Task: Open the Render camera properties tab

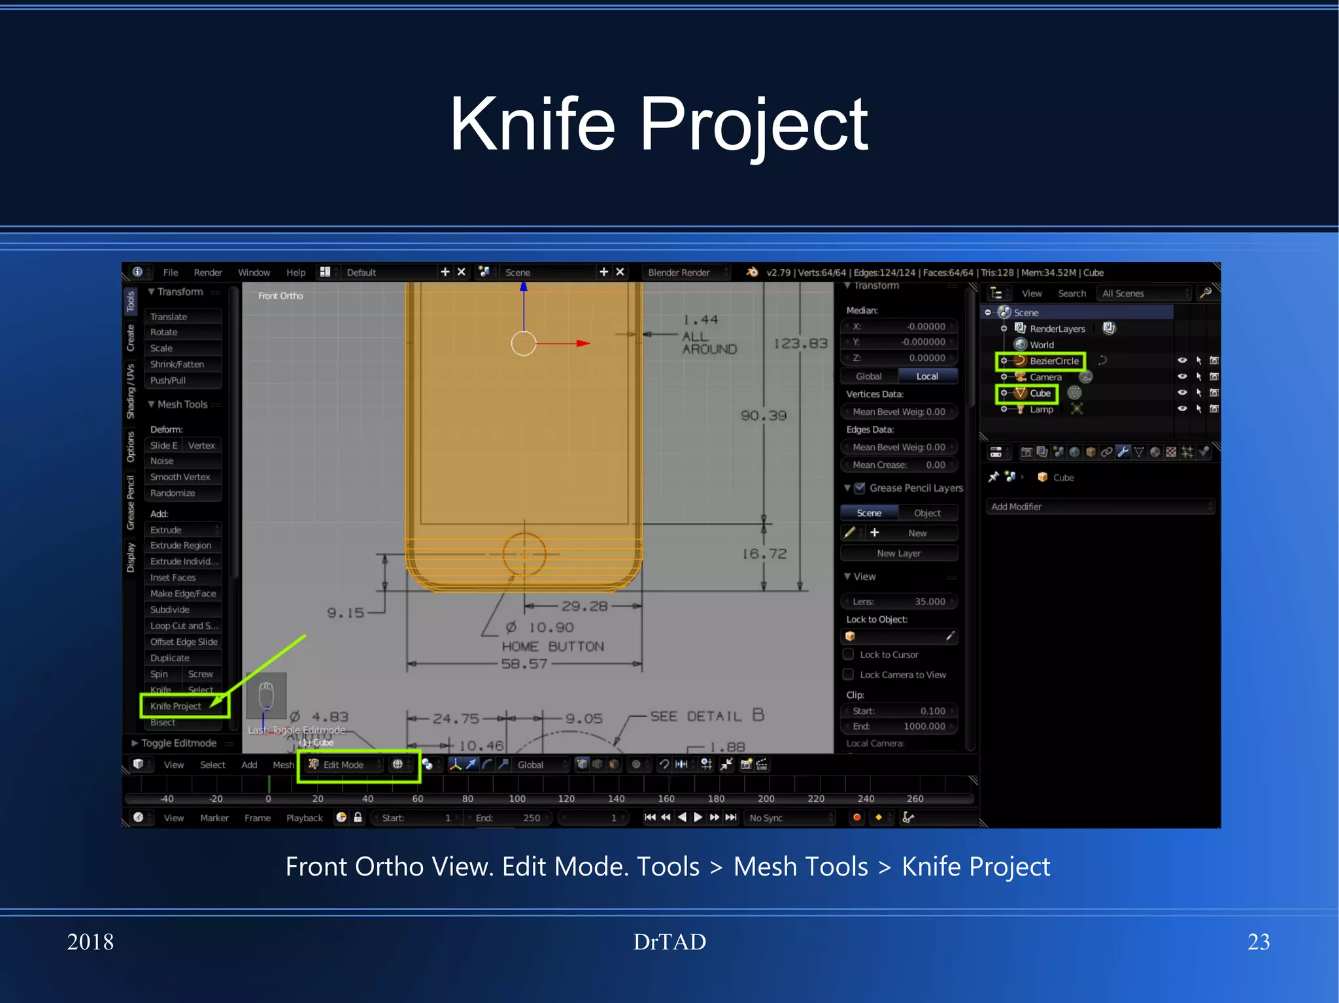Action: (1026, 452)
